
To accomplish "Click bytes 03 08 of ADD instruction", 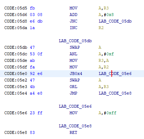I will pyautogui.click(x=36, y=15).
